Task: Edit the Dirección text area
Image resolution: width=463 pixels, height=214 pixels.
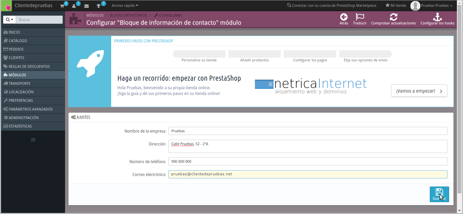Action: [308, 146]
